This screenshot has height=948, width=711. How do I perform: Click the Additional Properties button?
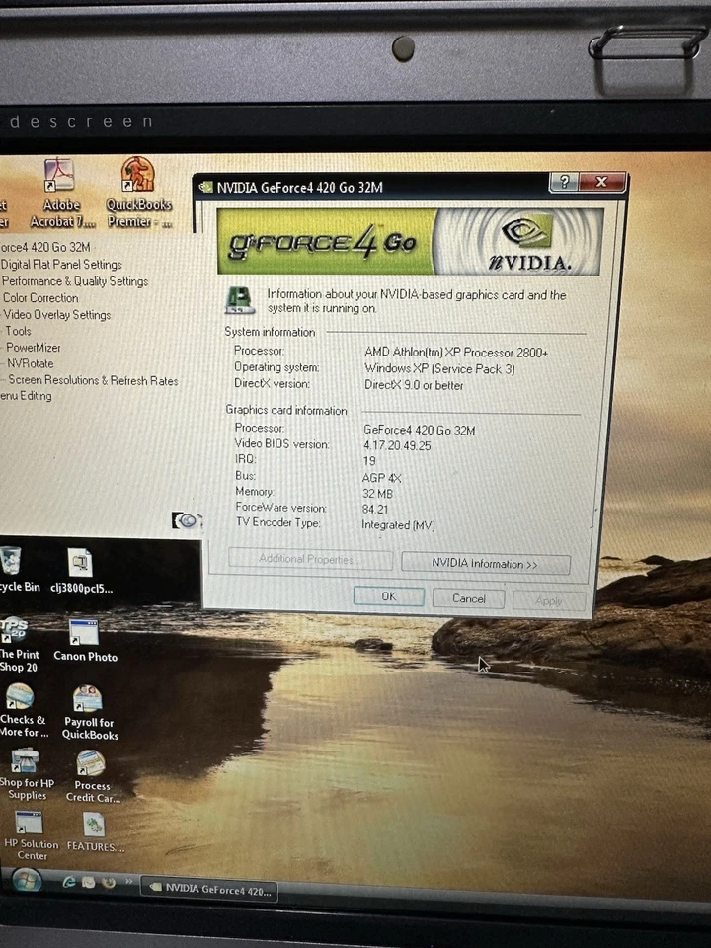click(310, 559)
